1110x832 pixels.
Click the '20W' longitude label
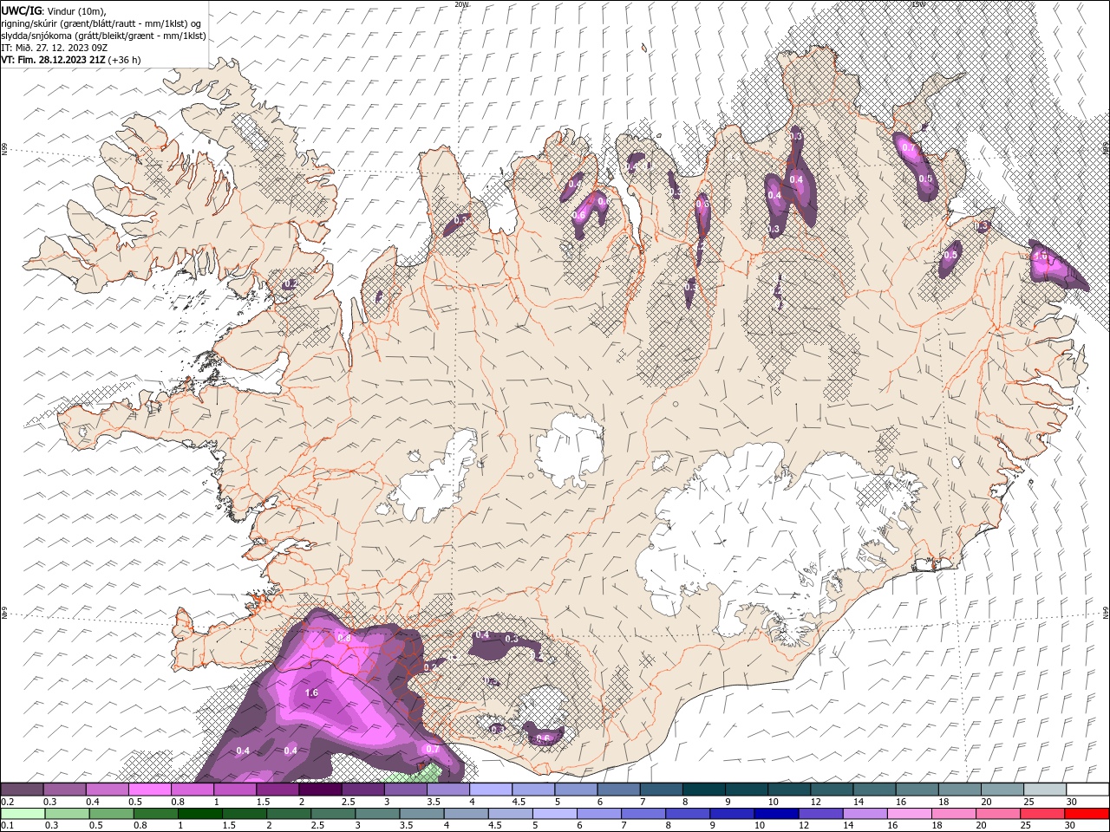[x=461, y=4]
